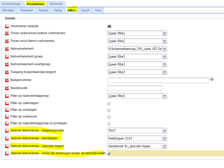
Task: Click into the Badgenummer text field
Action: coord(158,80)
